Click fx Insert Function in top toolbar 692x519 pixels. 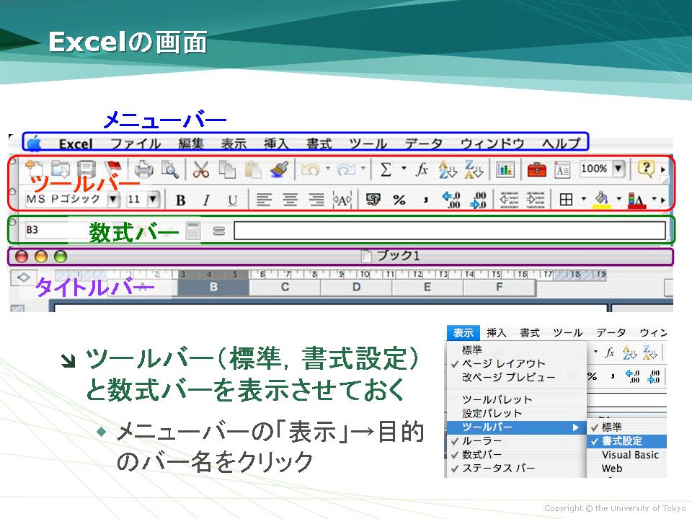pos(422,169)
